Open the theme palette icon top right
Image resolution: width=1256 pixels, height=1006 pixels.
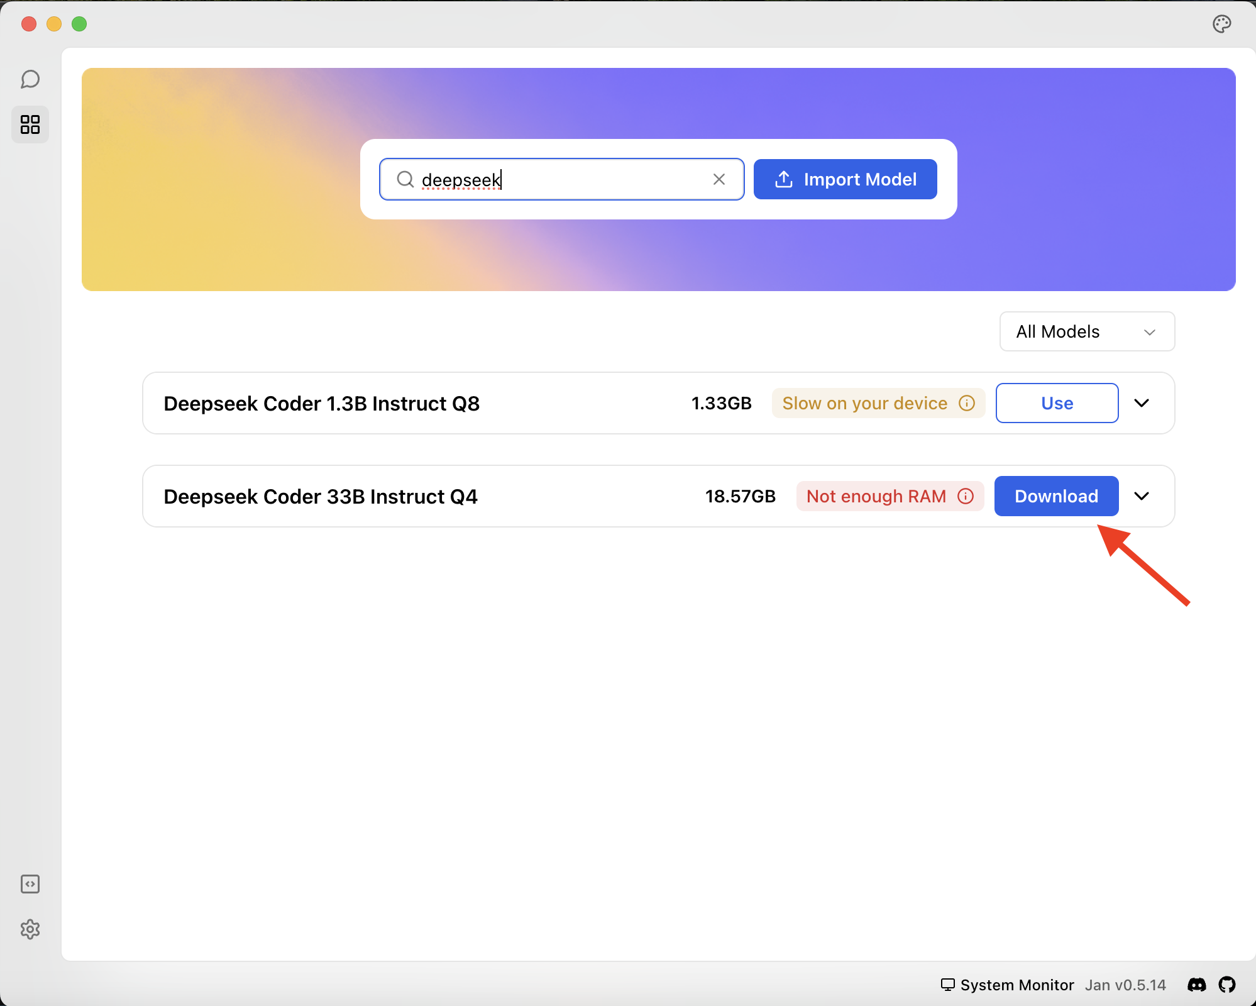1222,23
